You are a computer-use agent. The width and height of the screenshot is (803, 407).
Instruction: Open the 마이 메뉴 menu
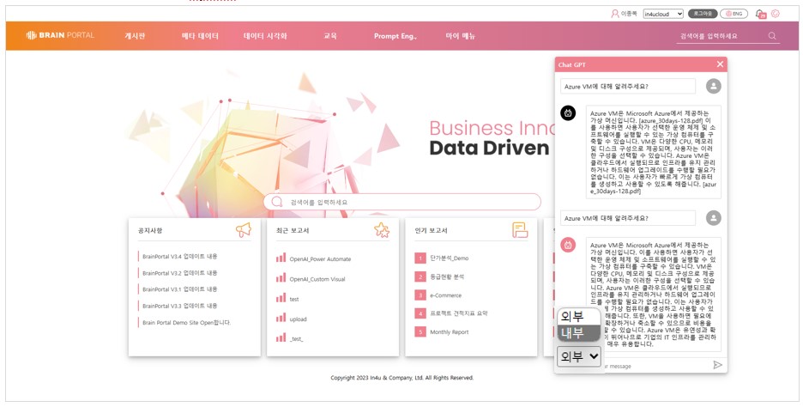461,36
